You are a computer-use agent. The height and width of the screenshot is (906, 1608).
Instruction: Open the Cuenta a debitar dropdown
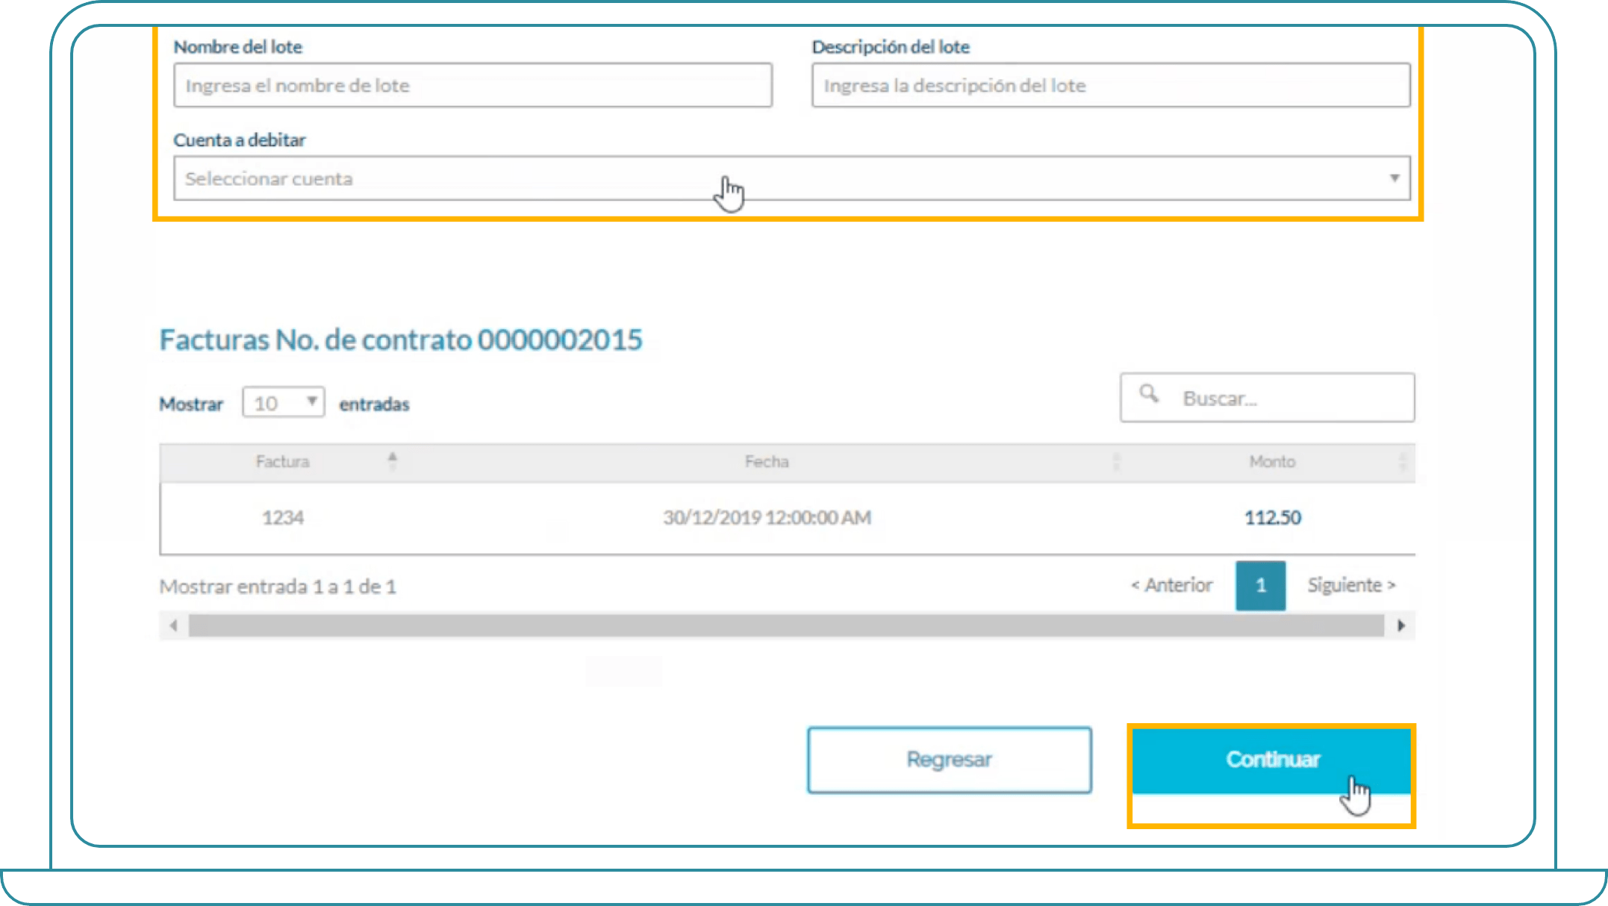pyautogui.click(x=791, y=178)
